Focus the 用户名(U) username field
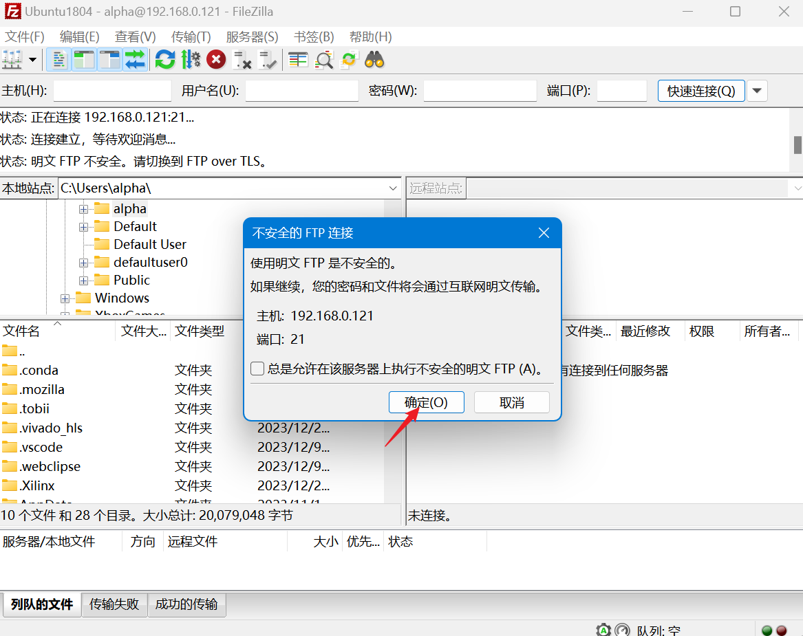This screenshot has width=803, height=636. (301, 91)
